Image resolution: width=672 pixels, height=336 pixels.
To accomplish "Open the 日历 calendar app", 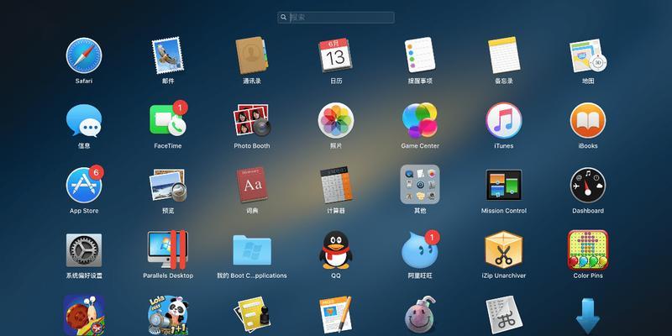I will tap(336, 55).
